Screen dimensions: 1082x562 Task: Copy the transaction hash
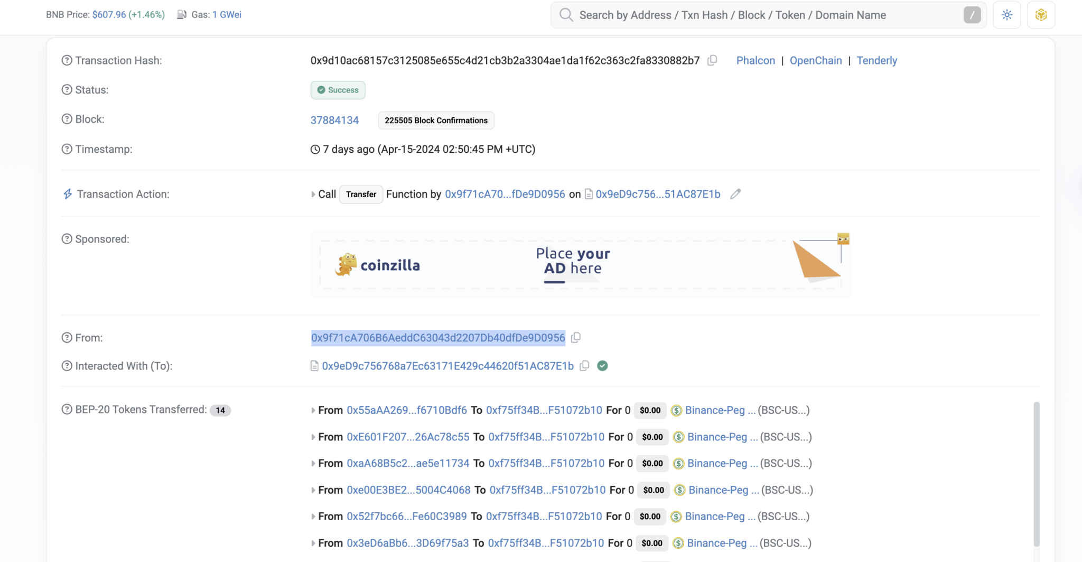(x=712, y=60)
